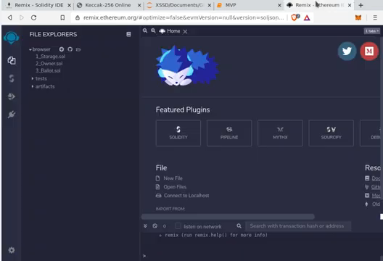This screenshot has height=261, width=383.
Task: Reload the page with refresh icon
Action: [x=33, y=17]
